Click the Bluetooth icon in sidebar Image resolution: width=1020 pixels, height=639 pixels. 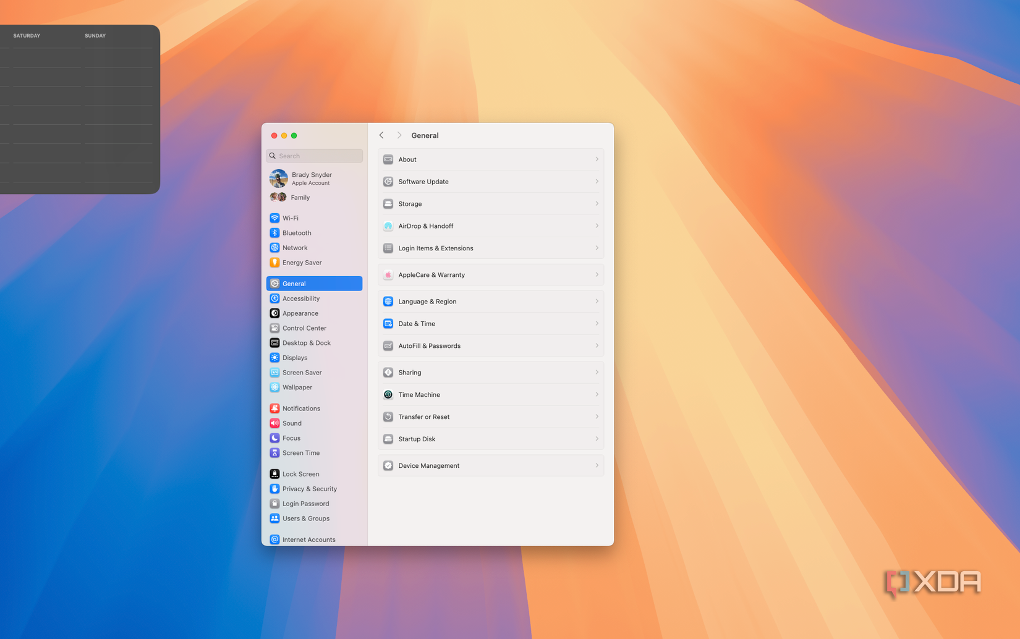point(274,233)
